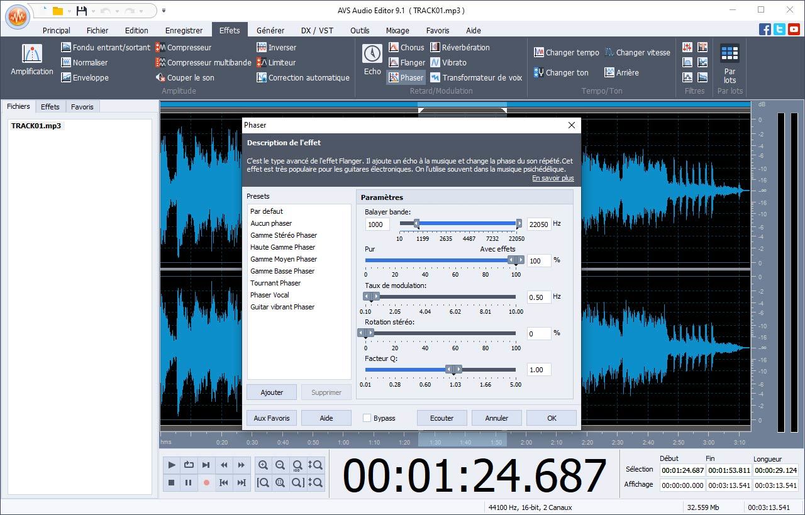Apply the Inverser effect

(276, 47)
